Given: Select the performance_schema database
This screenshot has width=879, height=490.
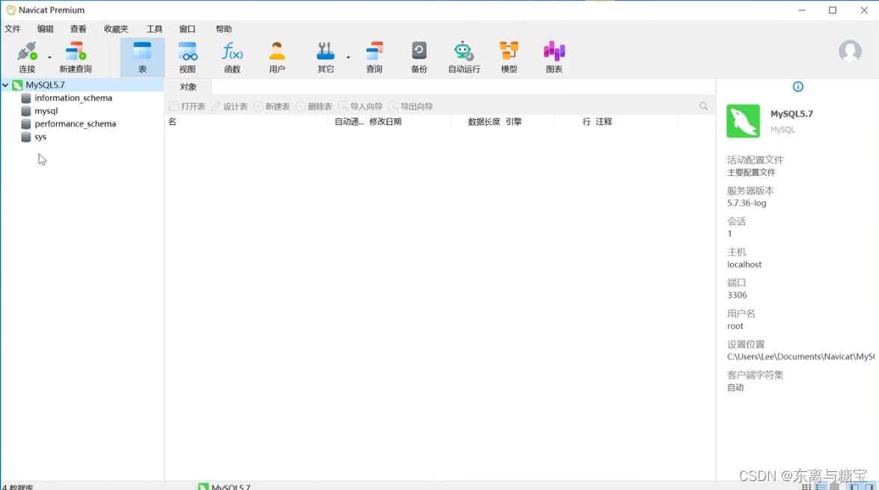Looking at the screenshot, I should coord(75,124).
